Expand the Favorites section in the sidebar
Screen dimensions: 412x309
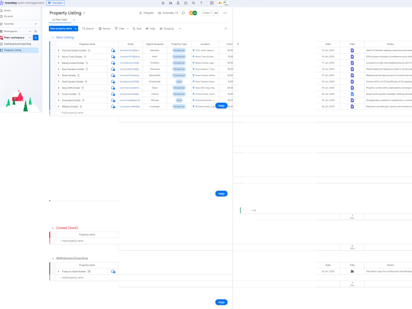[x=36, y=24]
